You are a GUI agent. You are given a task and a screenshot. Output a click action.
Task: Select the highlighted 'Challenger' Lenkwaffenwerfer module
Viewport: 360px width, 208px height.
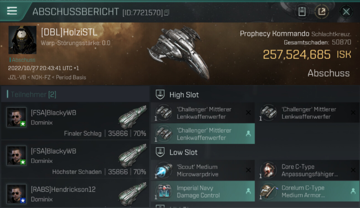click(x=203, y=134)
